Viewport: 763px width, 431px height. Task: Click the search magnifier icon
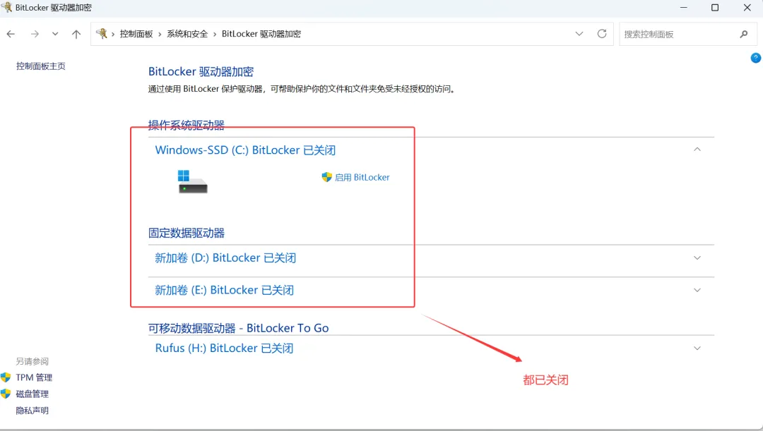point(743,34)
